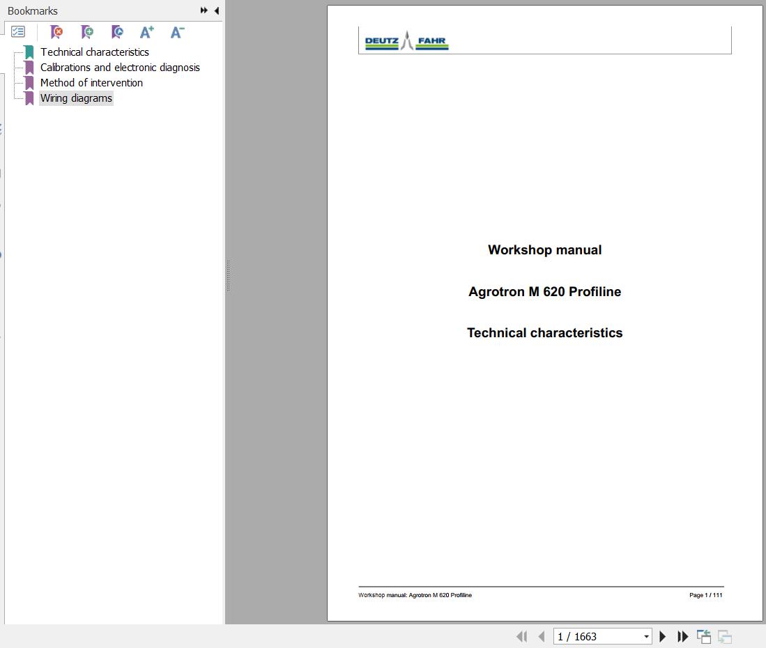Open the Technical characteristics bookmark

coord(94,52)
